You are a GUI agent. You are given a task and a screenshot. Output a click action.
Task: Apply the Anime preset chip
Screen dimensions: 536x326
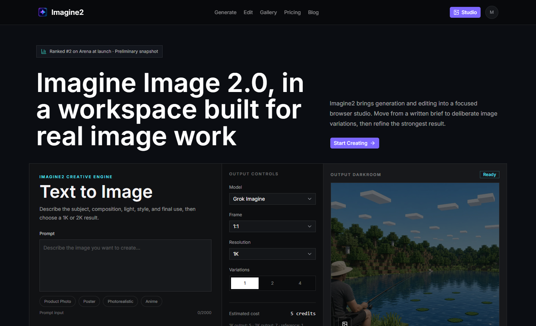pos(151,301)
